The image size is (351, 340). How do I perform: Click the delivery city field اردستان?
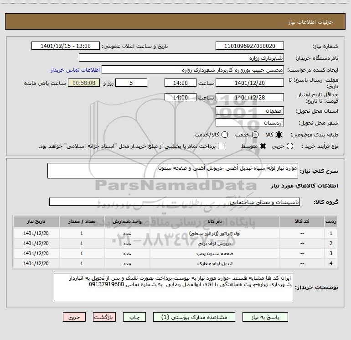click(x=250, y=123)
